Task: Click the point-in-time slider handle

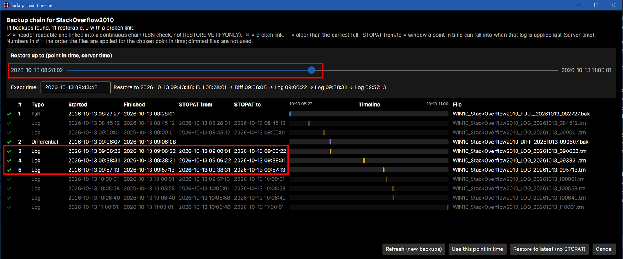Action: (x=311, y=70)
